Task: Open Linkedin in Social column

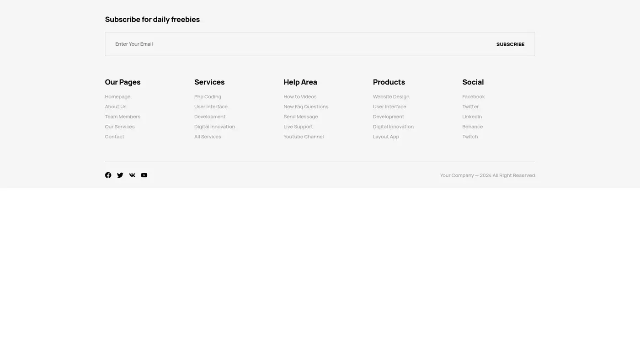Action: (x=472, y=117)
